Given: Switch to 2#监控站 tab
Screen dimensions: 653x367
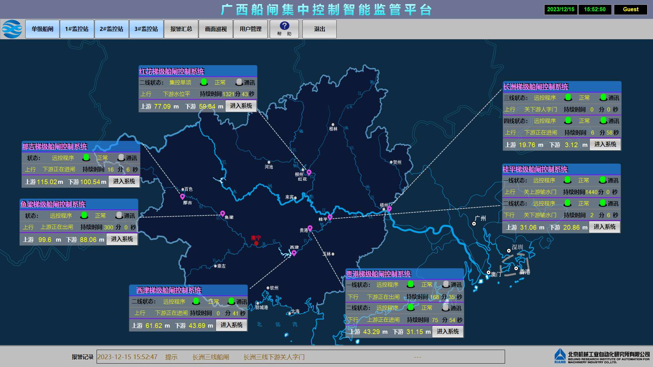Looking at the screenshot, I should [x=112, y=29].
